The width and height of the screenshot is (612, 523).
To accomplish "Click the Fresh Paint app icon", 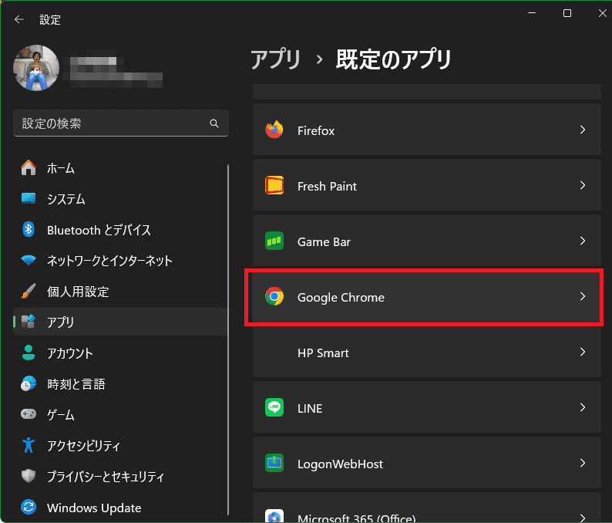I will click(274, 186).
